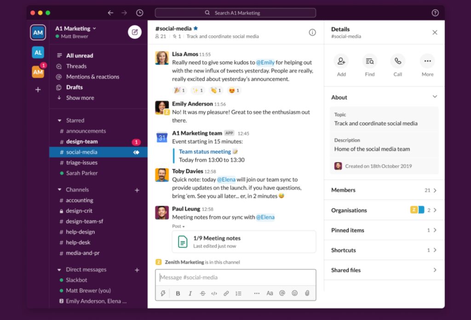Add a workspace with the plus icon
This screenshot has height=320, width=471.
point(38,90)
